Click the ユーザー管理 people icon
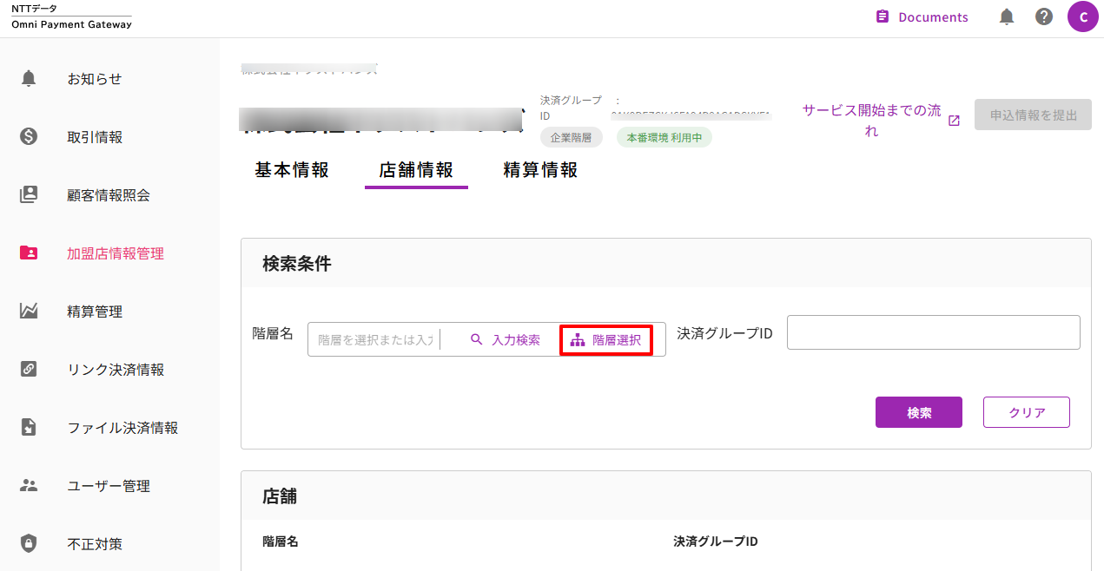 click(29, 486)
